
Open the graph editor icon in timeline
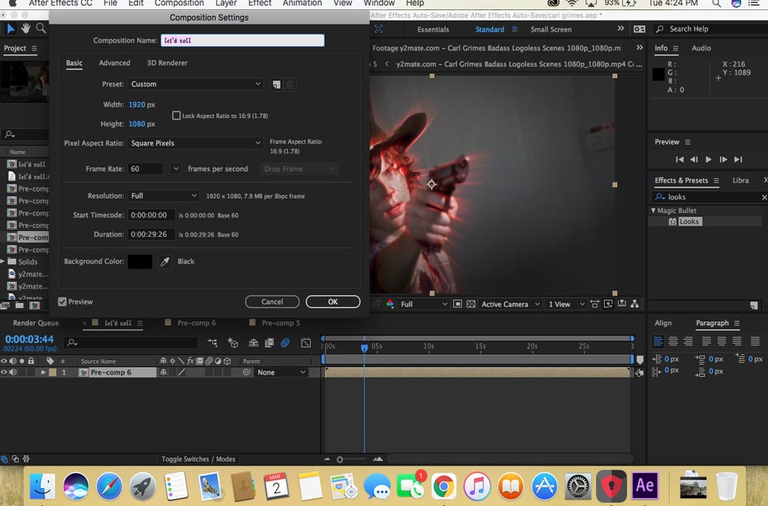pos(306,342)
